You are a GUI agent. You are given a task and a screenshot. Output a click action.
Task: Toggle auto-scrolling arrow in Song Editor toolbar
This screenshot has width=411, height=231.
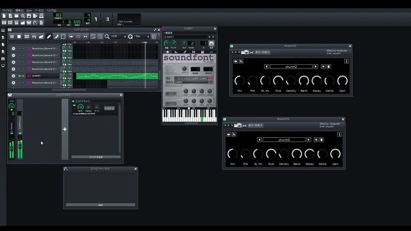coord(71,37)
